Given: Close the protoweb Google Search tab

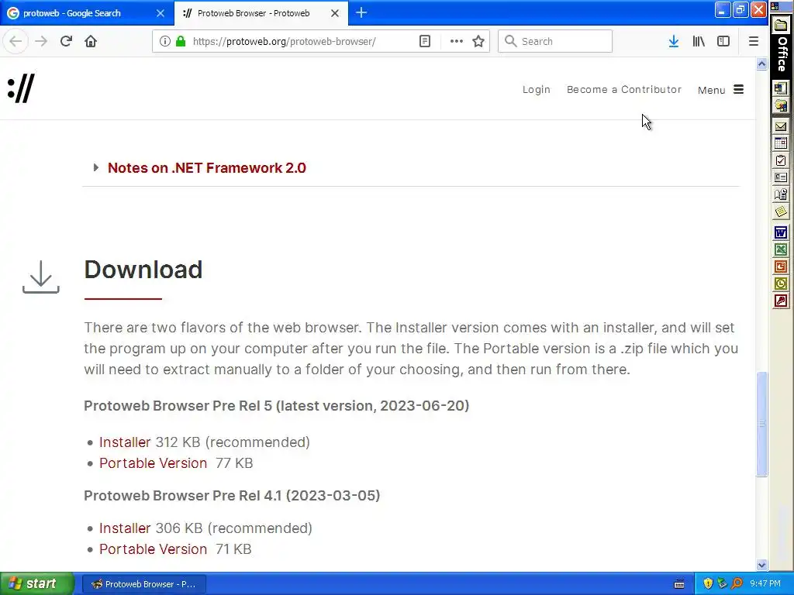Looking at the screenshot, I should [x=161, y=13].
